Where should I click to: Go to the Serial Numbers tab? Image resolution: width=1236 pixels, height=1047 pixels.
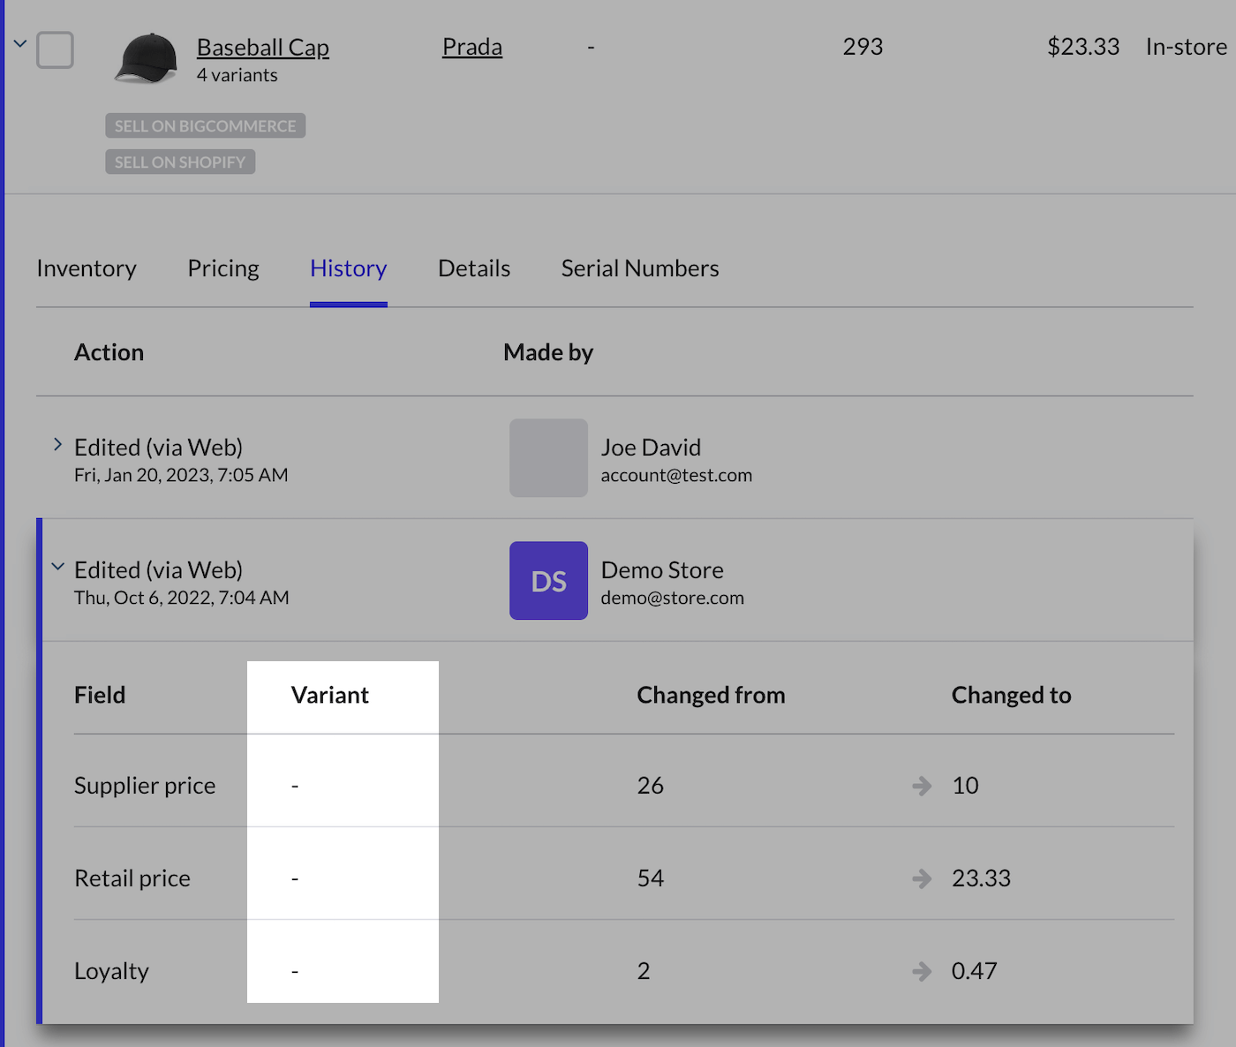640,268
